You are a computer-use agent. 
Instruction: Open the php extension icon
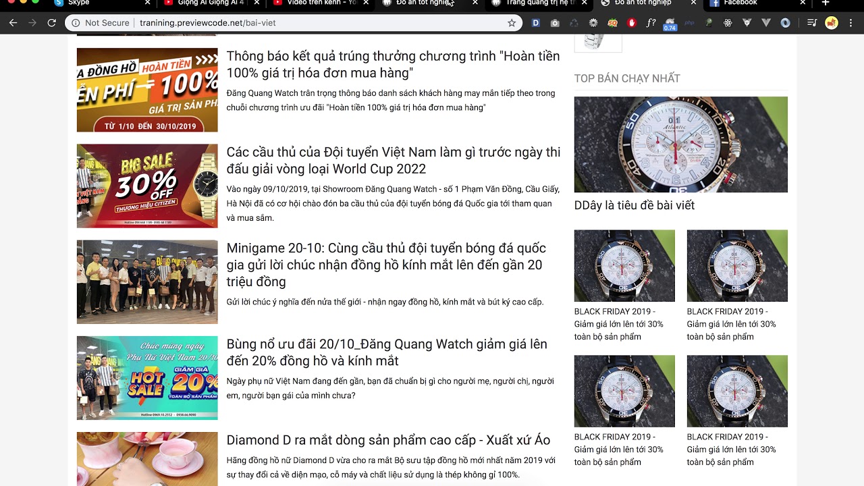[x=689, y=23]
